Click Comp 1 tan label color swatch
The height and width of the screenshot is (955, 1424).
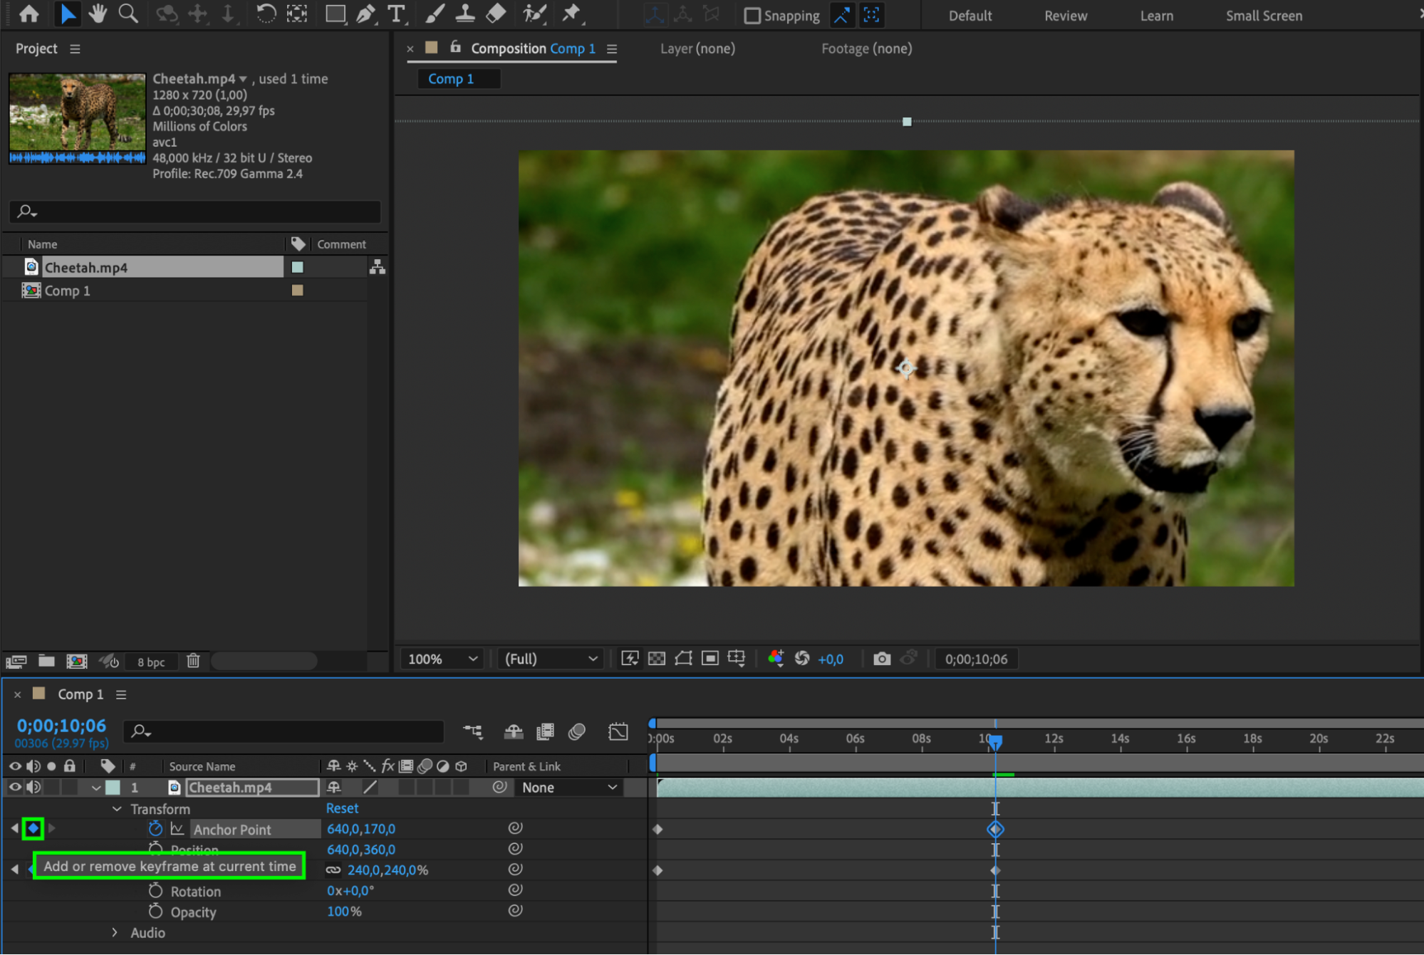click(x=298, y=291)
